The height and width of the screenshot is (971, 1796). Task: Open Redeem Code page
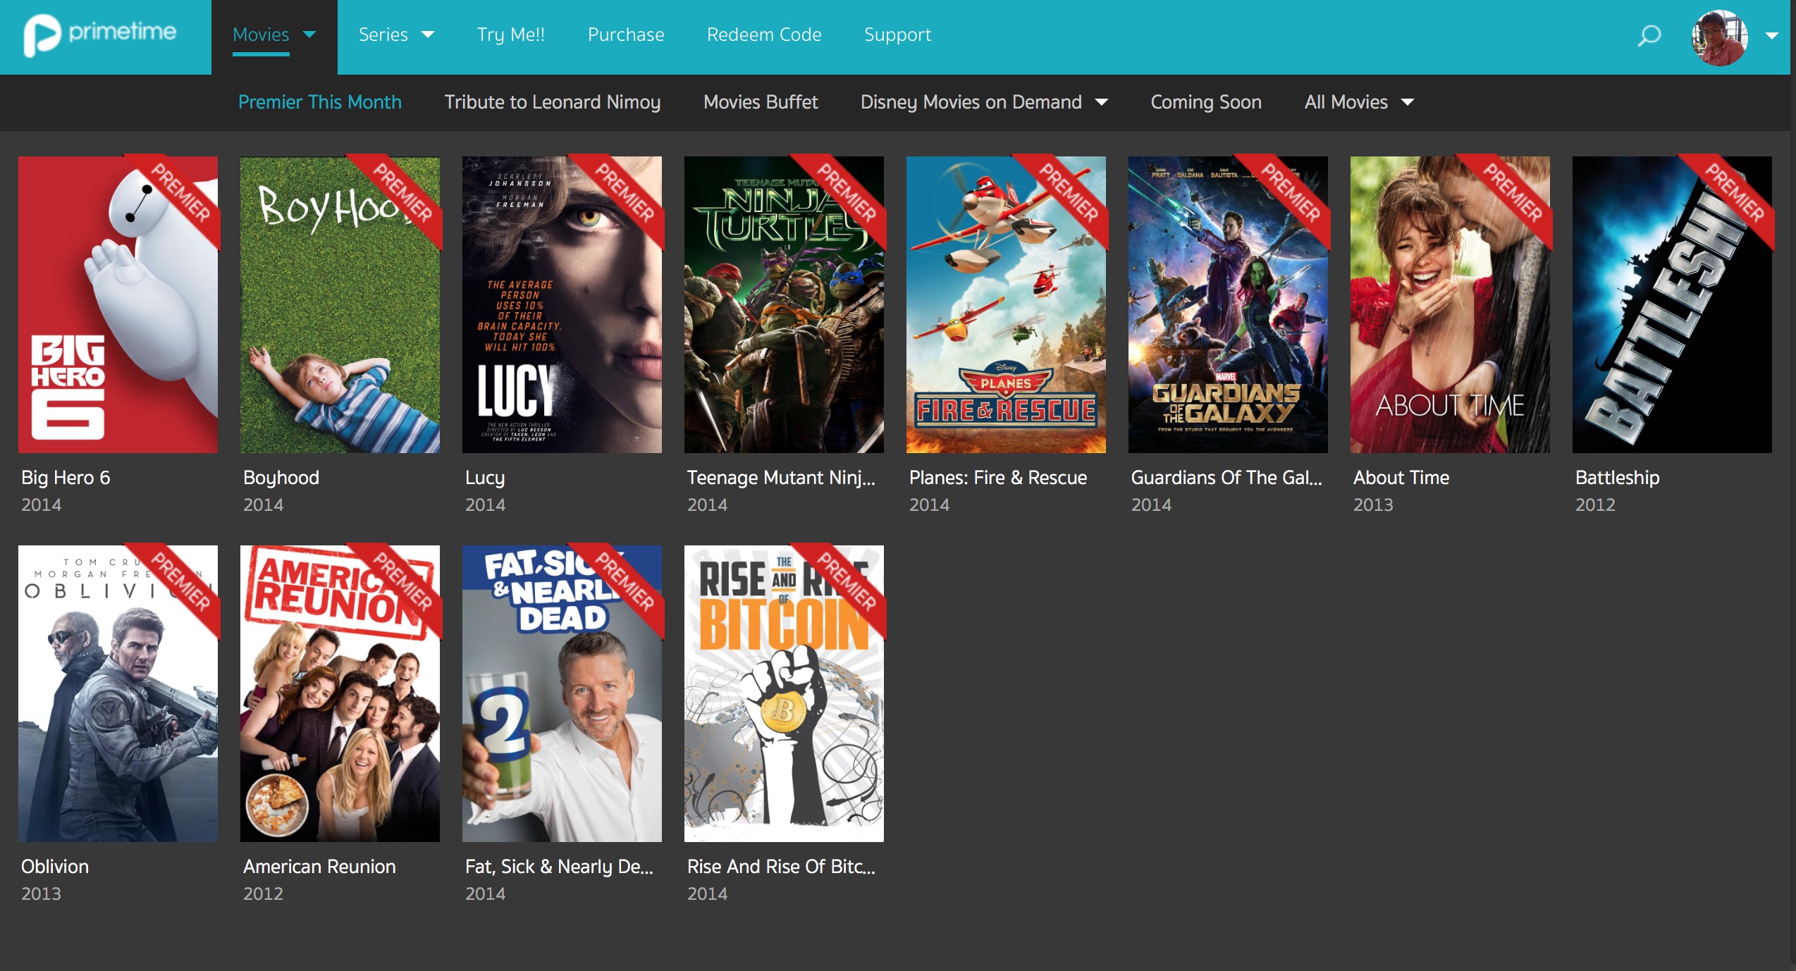[764, 35]
